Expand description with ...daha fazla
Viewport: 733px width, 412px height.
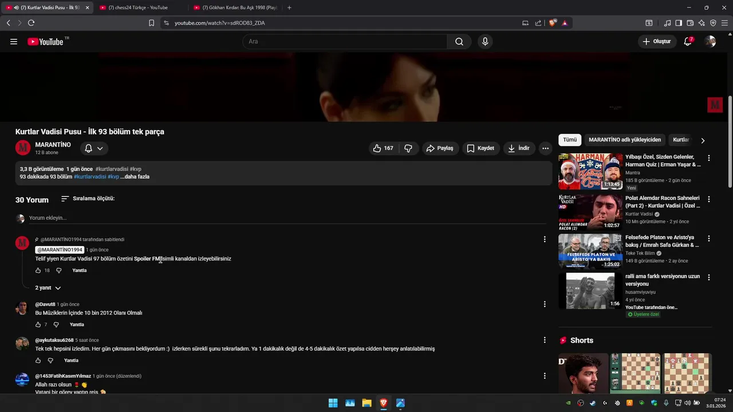[x=135, y=177]
